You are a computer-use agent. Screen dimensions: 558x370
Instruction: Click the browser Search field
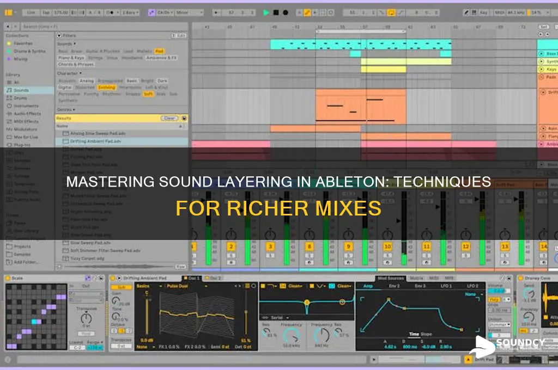click(104, 26)
